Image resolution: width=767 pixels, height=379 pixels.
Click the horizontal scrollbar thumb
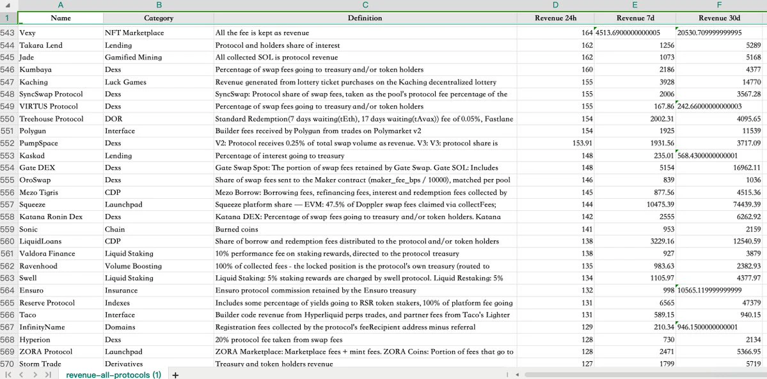pyautogui.click(x=645, y=375)
